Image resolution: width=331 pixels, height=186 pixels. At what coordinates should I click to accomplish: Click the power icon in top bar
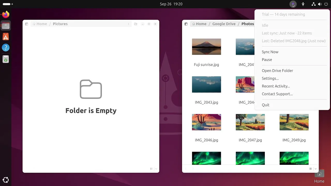[326, 4]
